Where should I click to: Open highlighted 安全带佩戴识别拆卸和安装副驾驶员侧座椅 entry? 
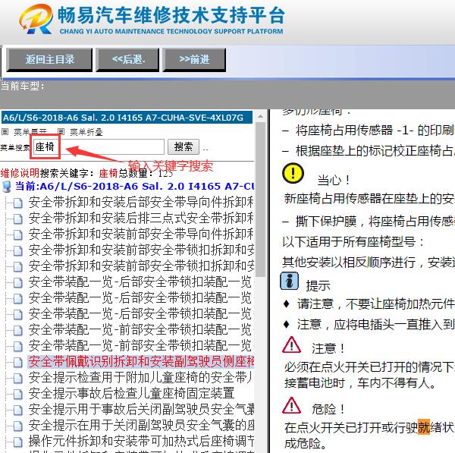141,361
